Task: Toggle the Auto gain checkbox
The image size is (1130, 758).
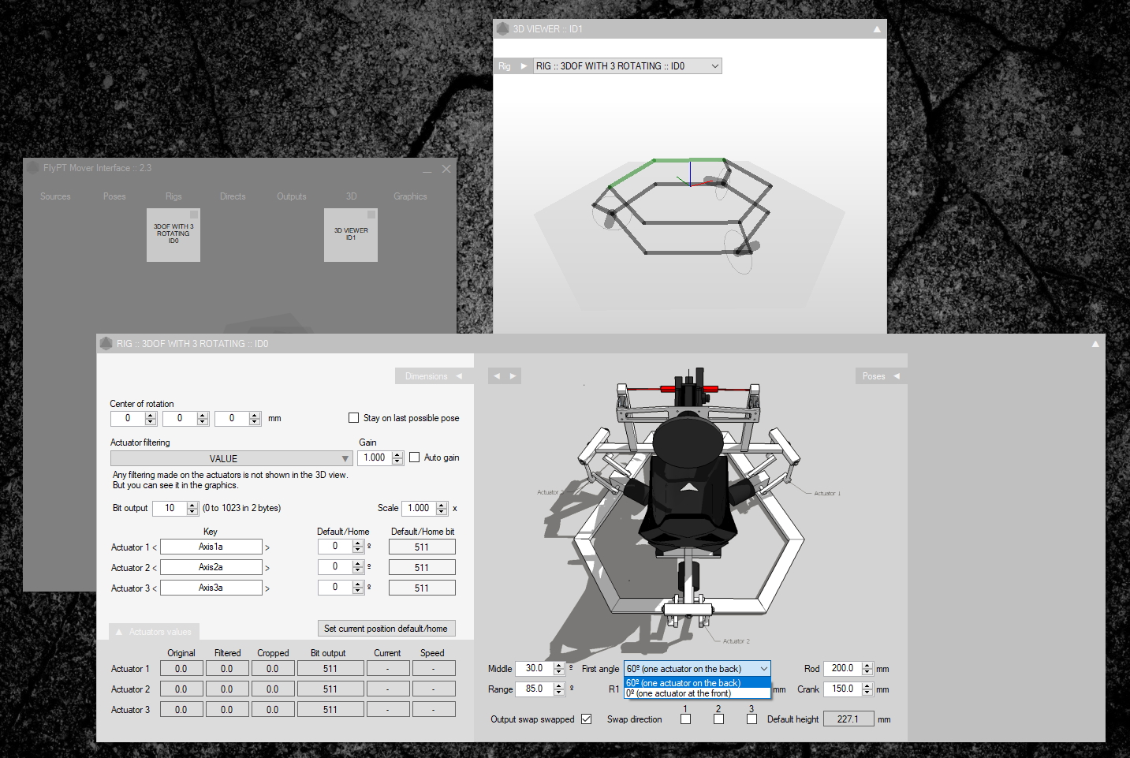Action: (415, 457)
